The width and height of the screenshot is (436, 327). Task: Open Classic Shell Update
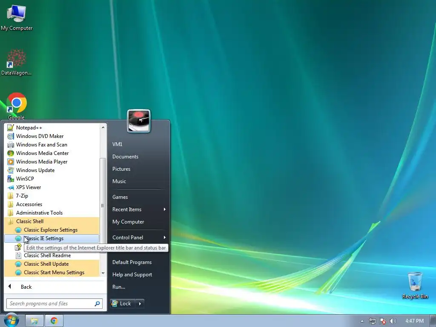(52, 264)
